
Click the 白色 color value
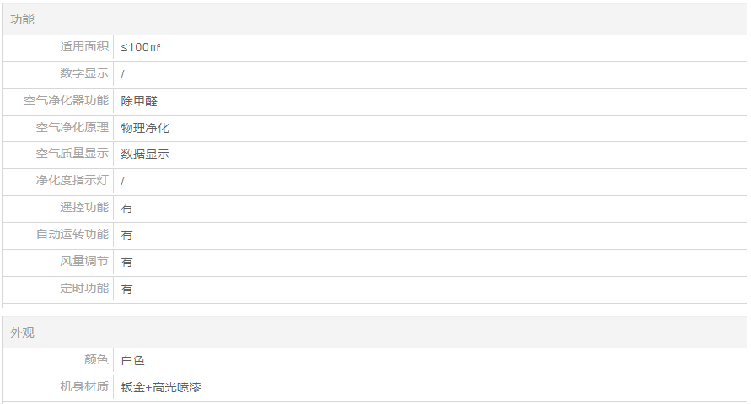coord(133,360)
